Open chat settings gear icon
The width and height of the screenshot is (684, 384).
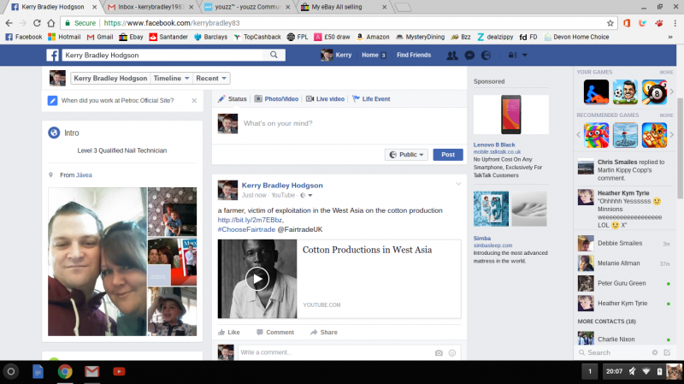click(655, 352)
